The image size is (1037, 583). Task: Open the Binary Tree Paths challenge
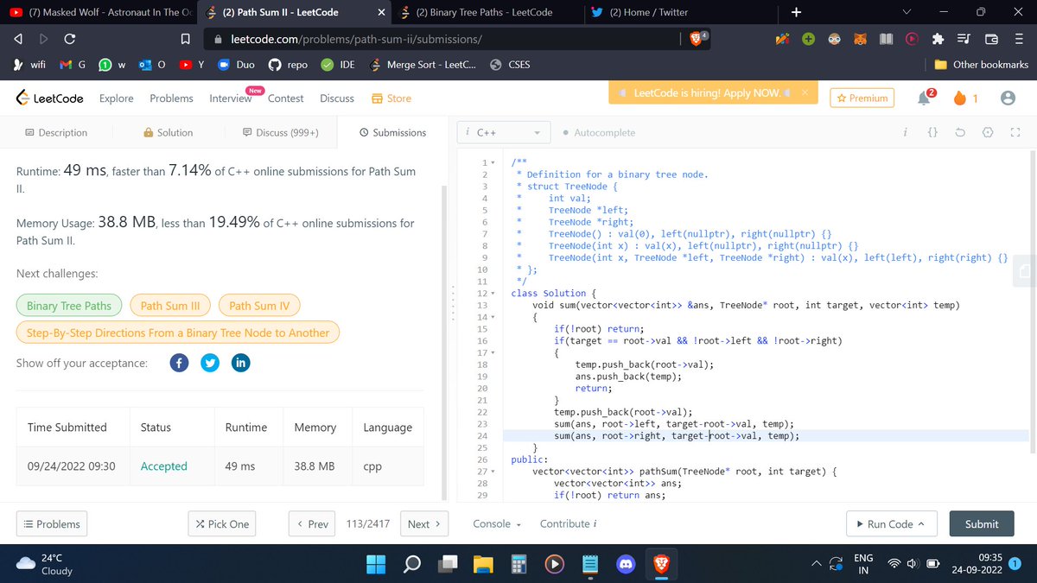[69, 306]
